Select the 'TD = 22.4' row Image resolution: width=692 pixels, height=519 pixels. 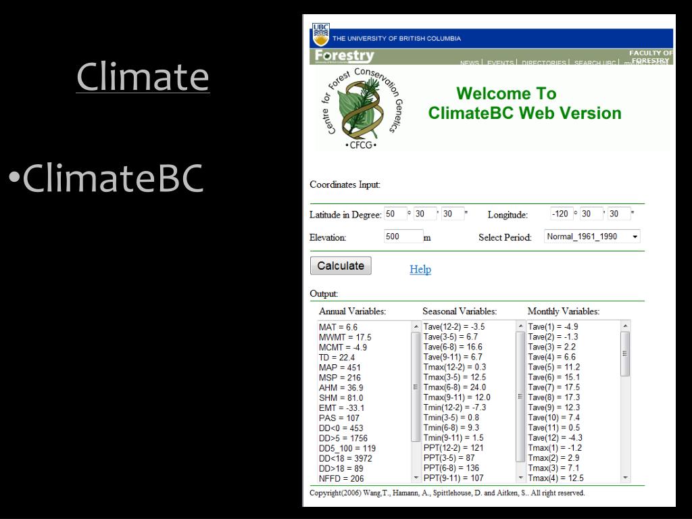click(x=337, y=357)
